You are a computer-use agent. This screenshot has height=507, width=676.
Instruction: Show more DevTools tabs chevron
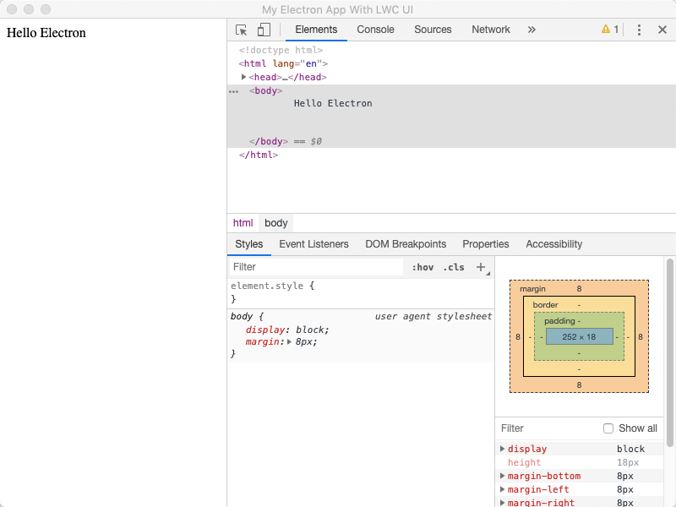pos(532,30)
